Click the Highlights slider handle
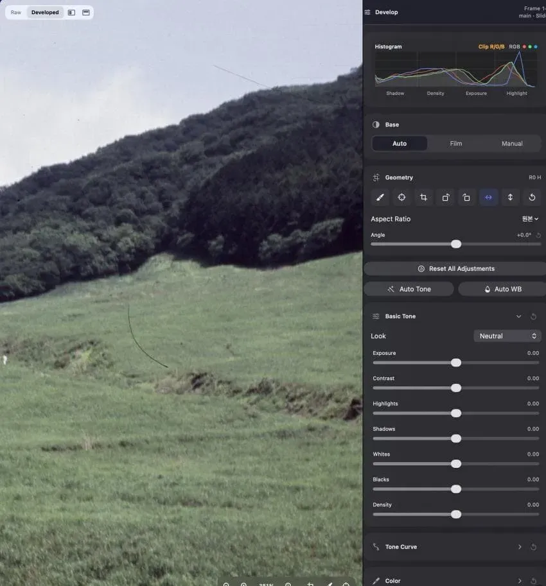546x586 pixels. tap(456, 413)
